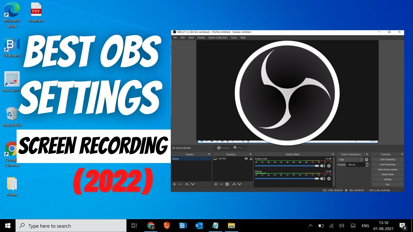Click Start Streaming in Controls
The image size is (413, 232).
387,159
